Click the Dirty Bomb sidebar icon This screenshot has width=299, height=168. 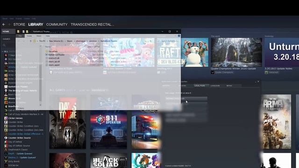pyautogui.click(x=6, y=161)
